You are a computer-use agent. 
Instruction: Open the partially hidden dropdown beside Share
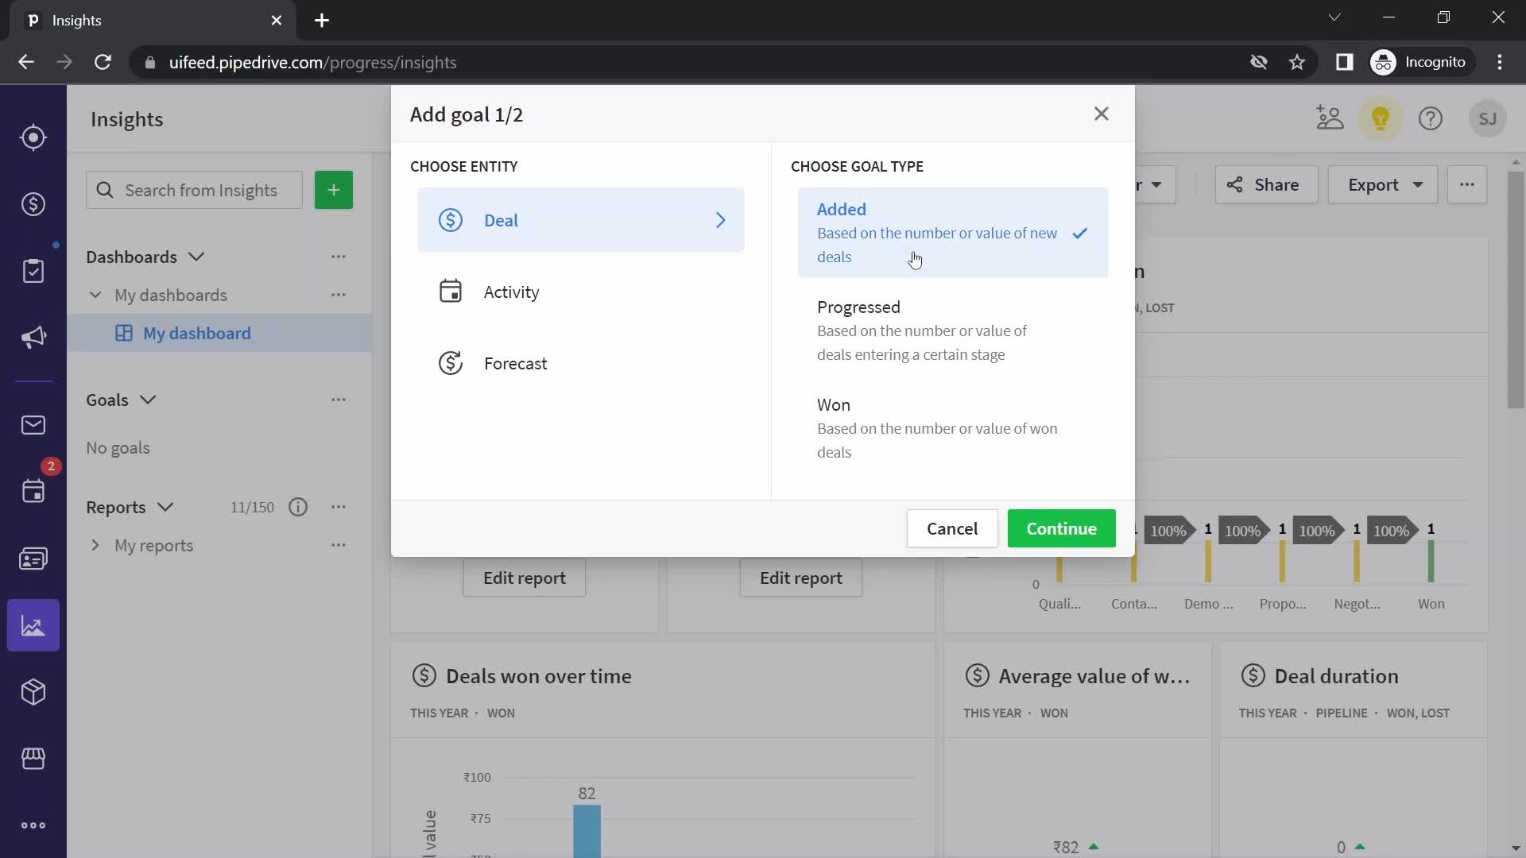pyautogui.click(x=1155, y=184)
